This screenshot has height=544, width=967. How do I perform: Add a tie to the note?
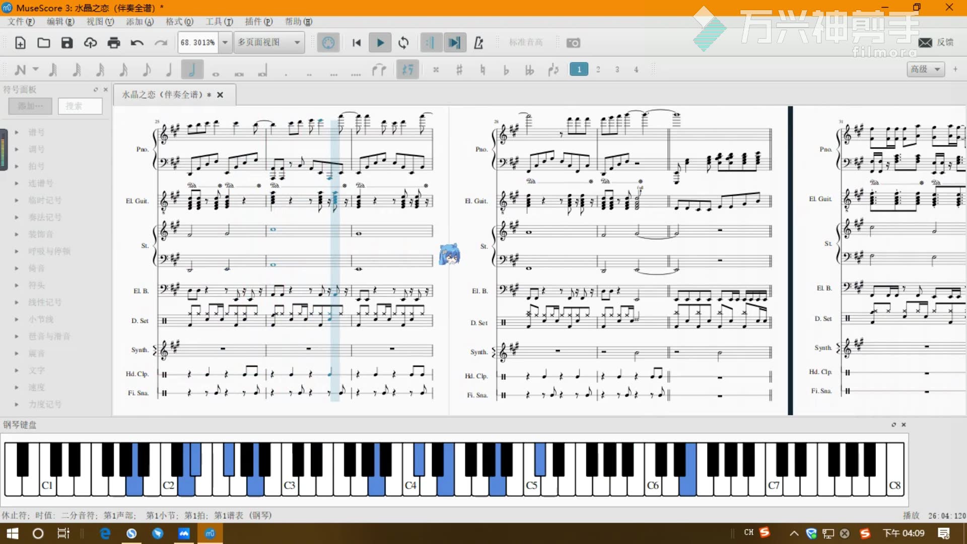pyautogui.click(x=379, y=70)
